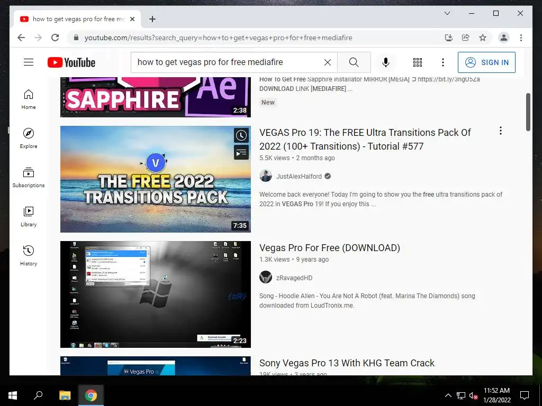Click '5.5K views' under transitions video
Screen dimensions: 542x406
(x=275, y=158)
